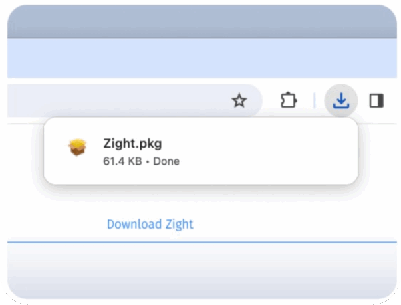Viewport: 401px width, 305px height.
Task: Click the blue line under Download Zight
Action: pyautogui.click(x=200, y=241)
